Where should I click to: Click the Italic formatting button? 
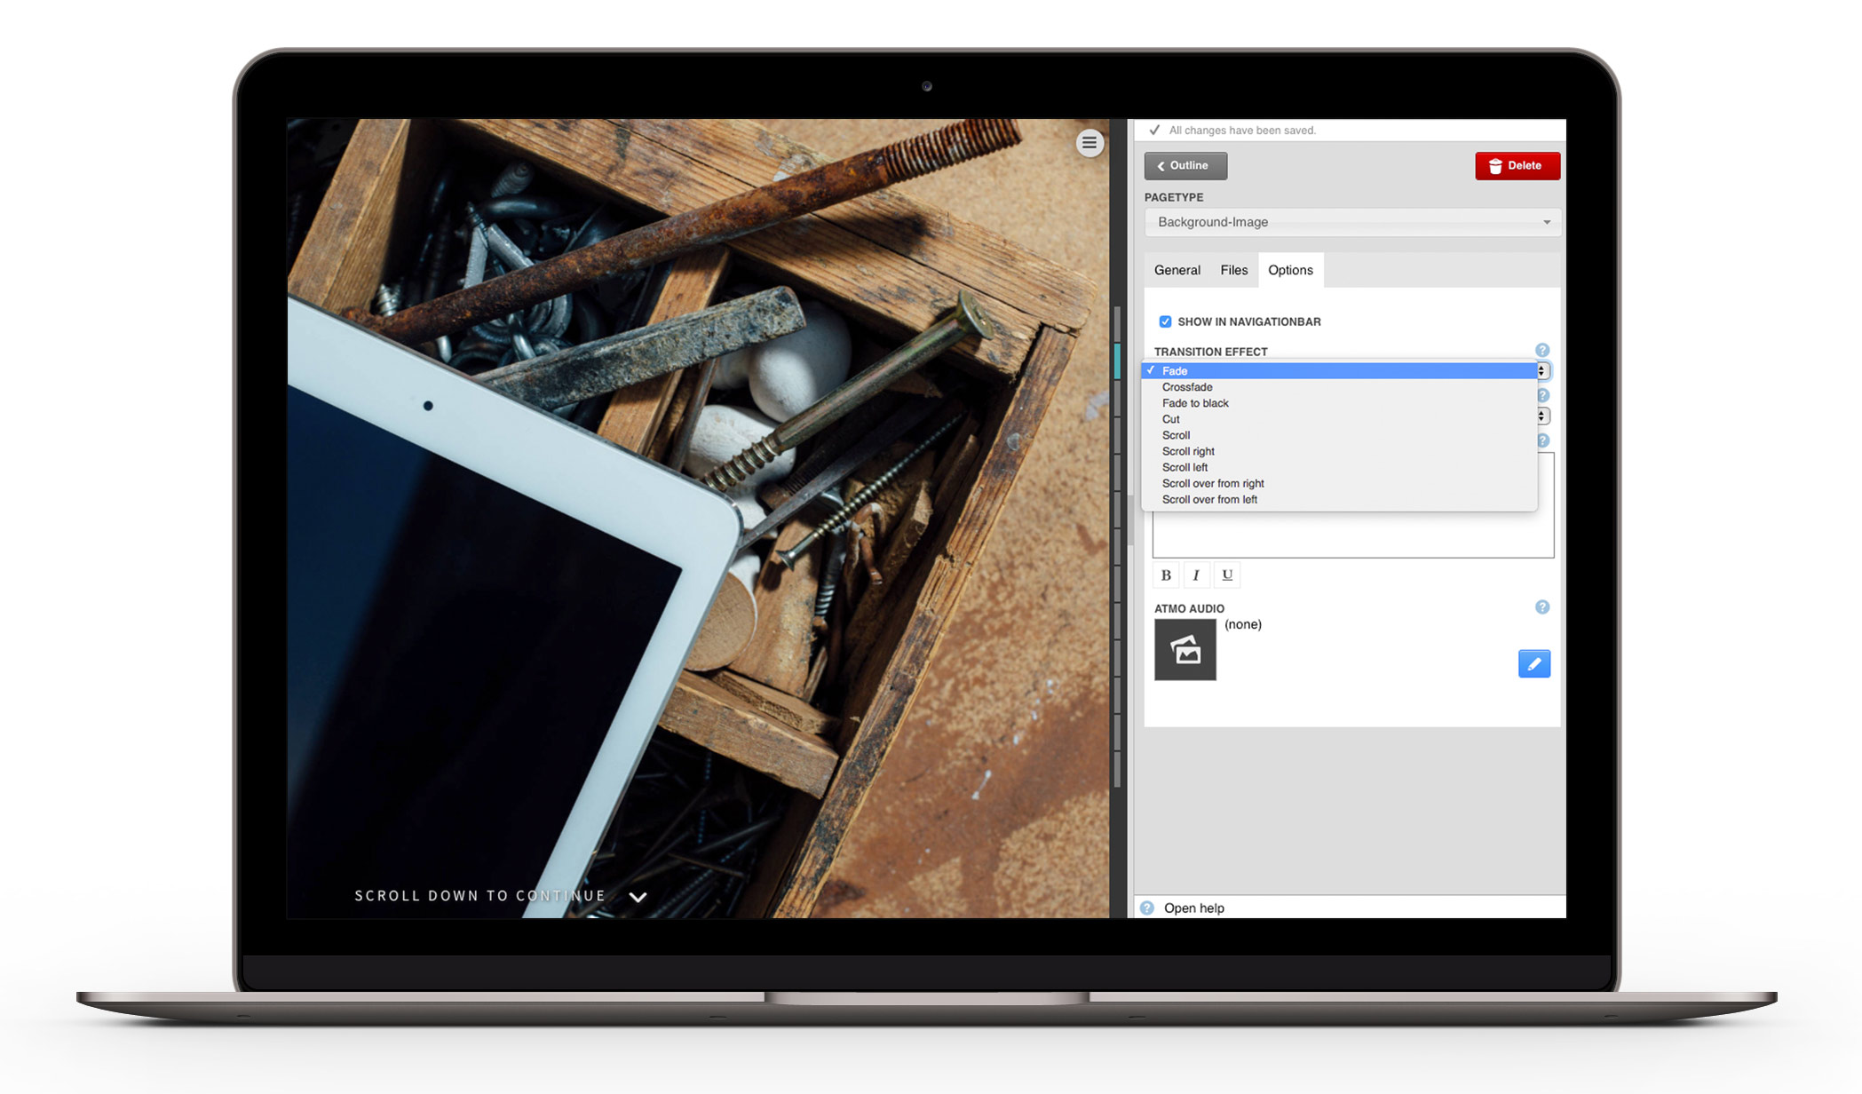pyautogui.click(x=1196, y=575)
